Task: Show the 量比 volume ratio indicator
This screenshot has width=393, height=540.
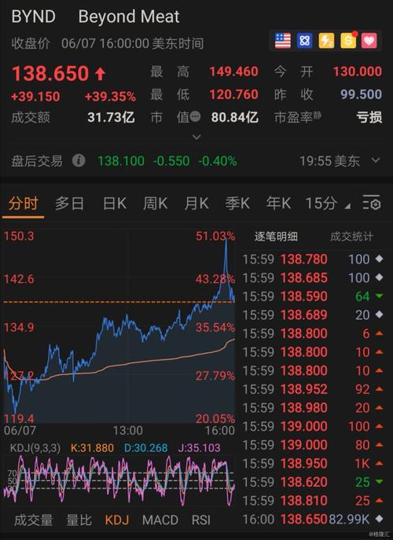Action: 79,520
